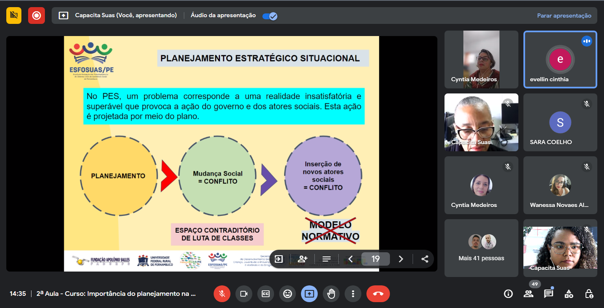Raise hand using the hand icon

tap(331, 294)
